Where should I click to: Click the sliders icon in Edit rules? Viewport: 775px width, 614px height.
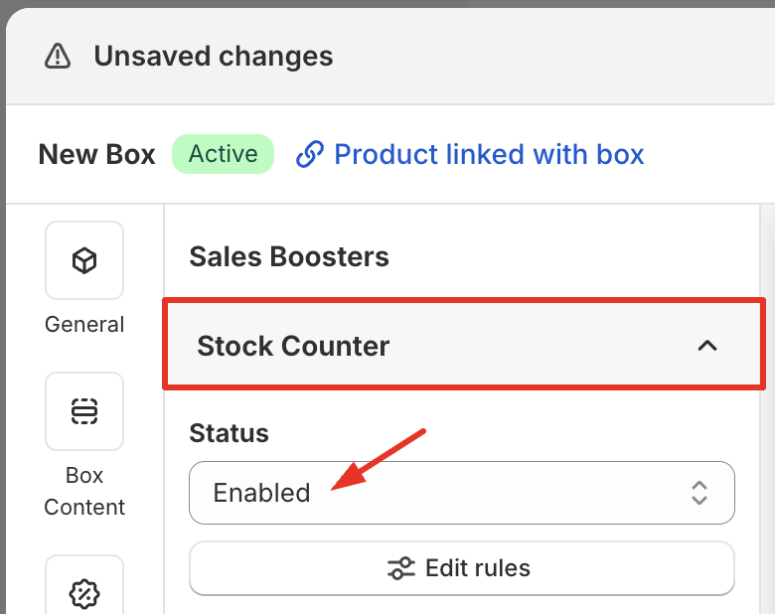401,568
